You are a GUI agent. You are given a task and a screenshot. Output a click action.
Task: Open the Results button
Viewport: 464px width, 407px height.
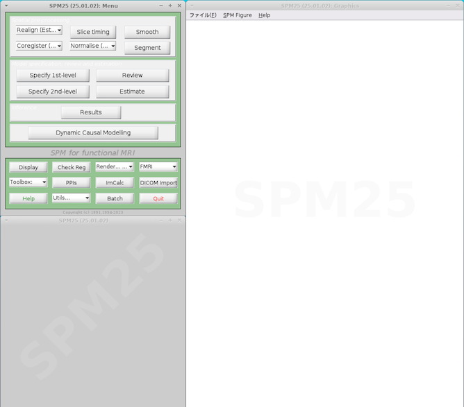[91, 112]
